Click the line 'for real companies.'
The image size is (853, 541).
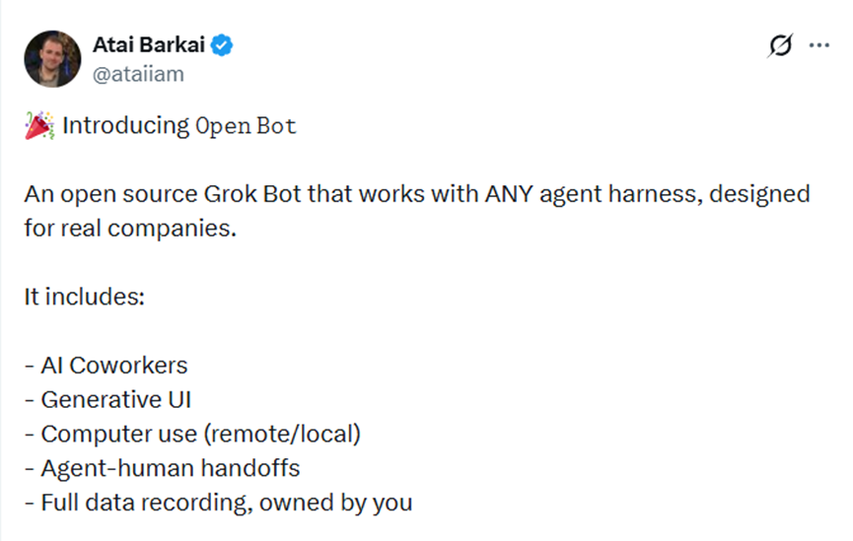point(130,229)
